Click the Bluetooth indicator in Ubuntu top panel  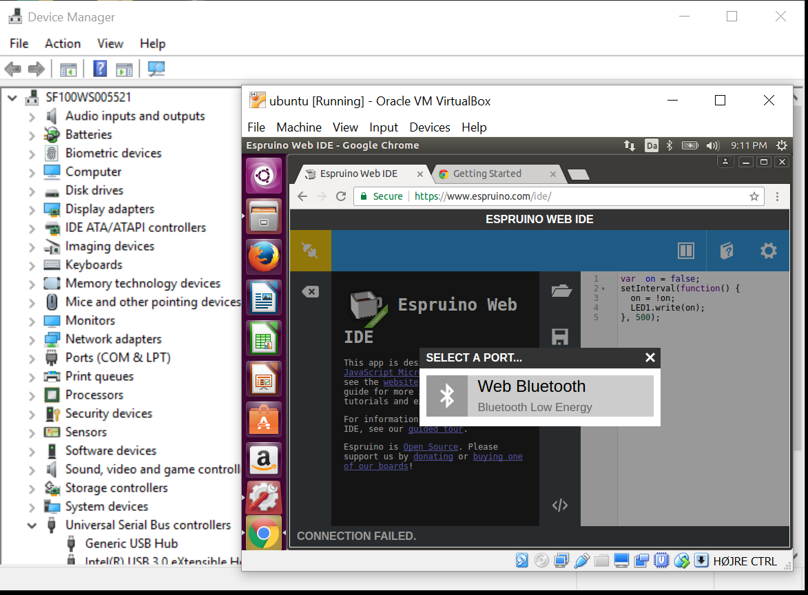click(x=670, y=145)
